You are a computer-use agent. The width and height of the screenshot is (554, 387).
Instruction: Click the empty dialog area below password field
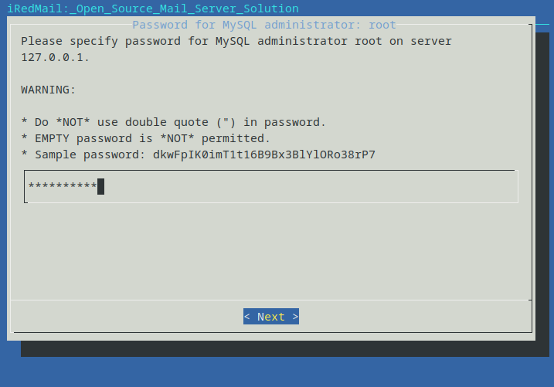click(x=271, y=251)
